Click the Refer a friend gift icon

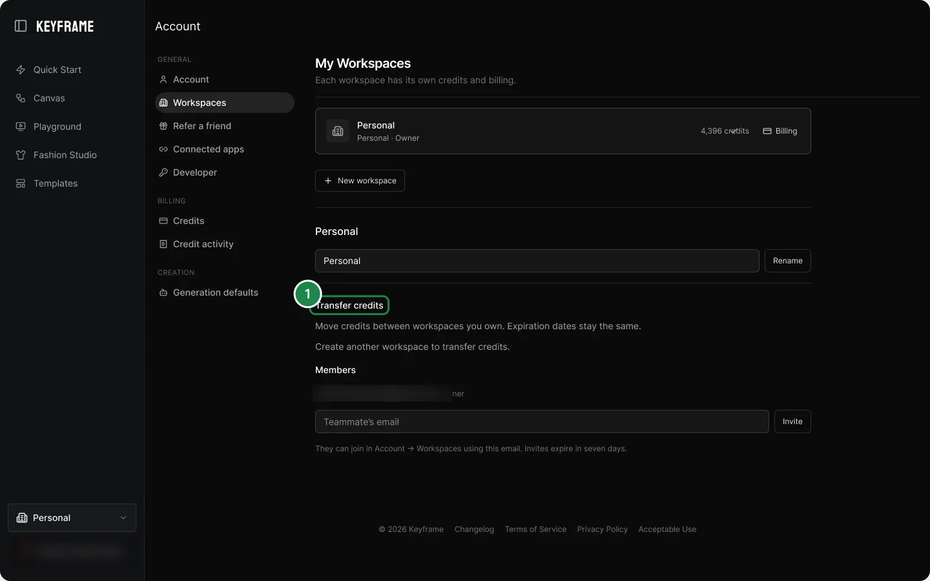(x=163, y=126)
